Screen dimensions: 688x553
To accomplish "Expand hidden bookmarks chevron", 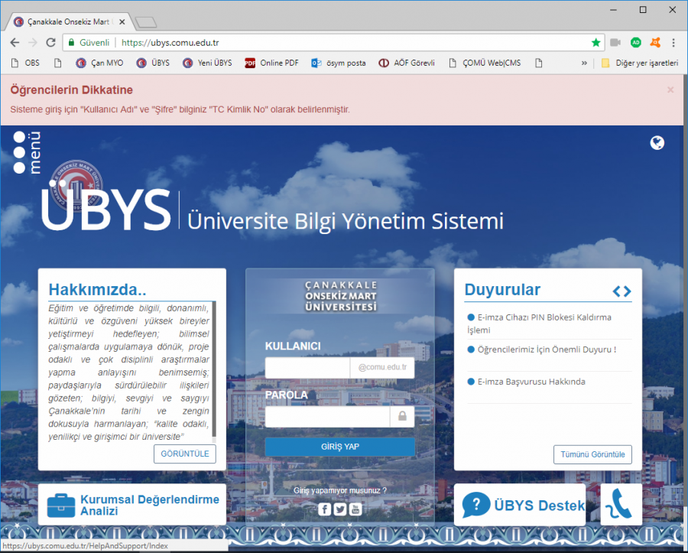I will [x=584, y=63].
